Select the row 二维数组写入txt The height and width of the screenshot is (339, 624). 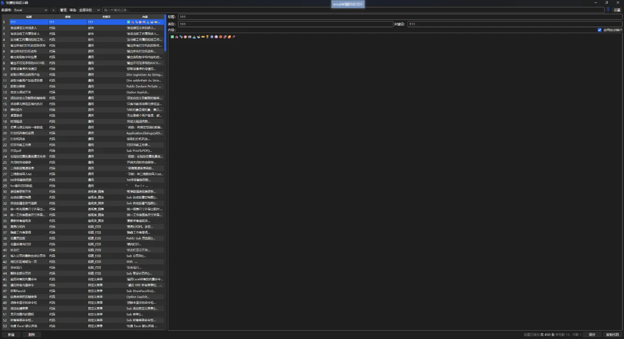click(x=83, y=174)
